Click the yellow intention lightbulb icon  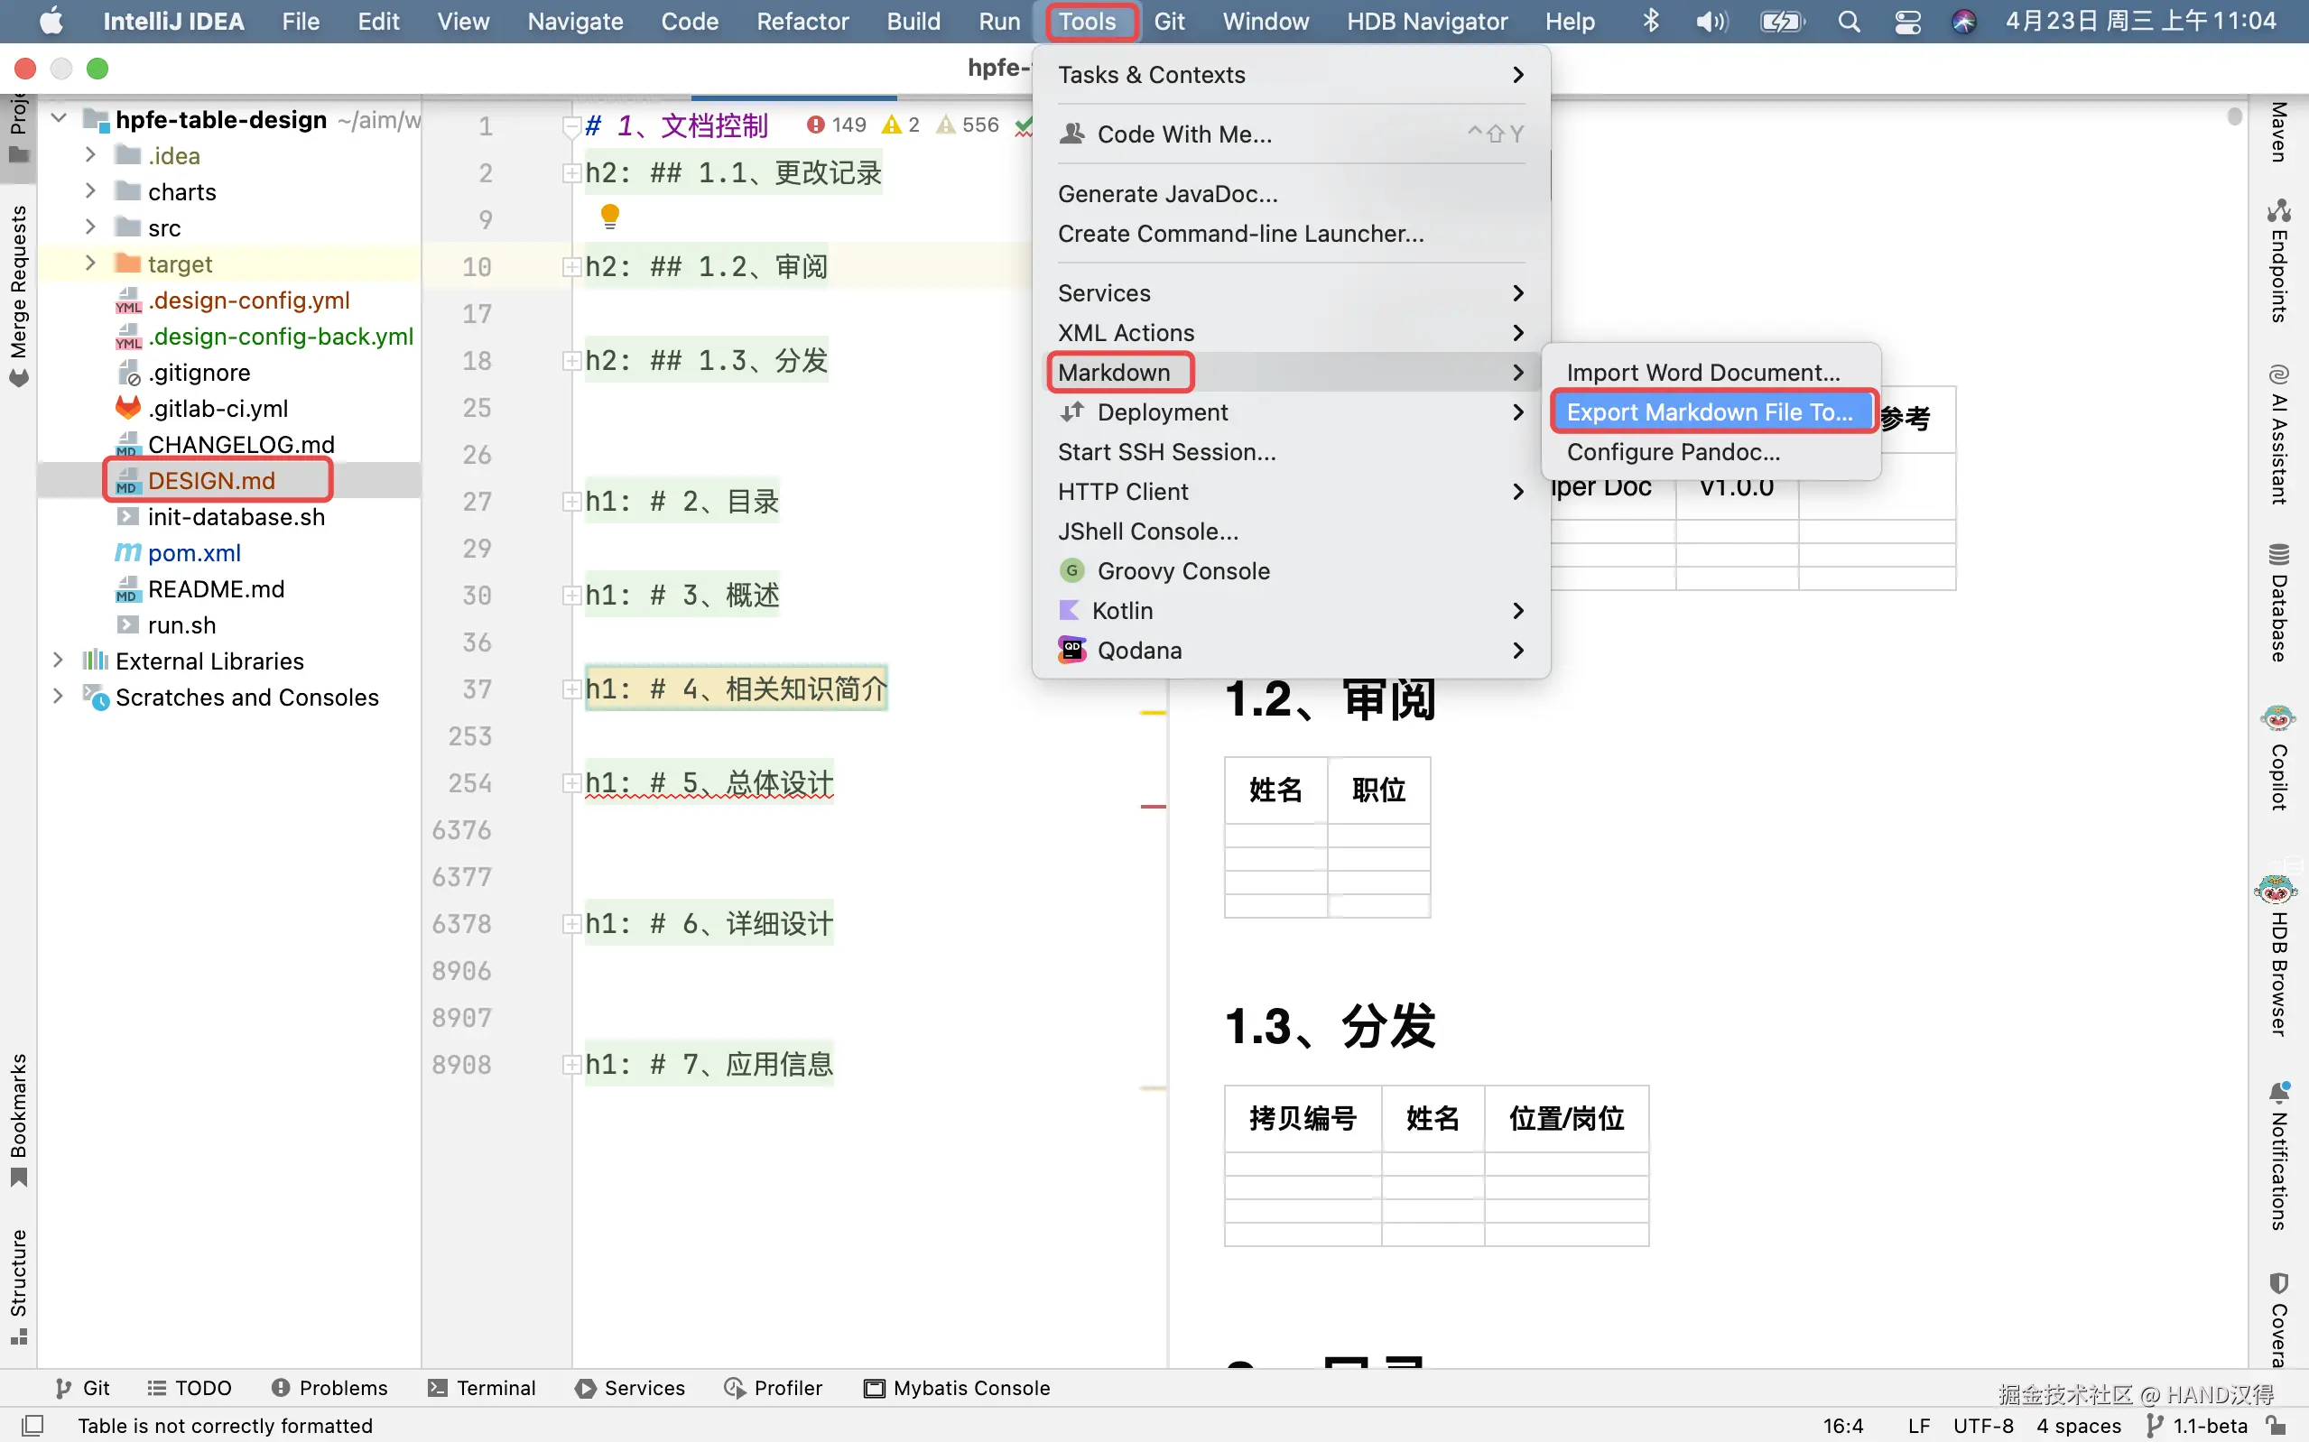[610, 217]
